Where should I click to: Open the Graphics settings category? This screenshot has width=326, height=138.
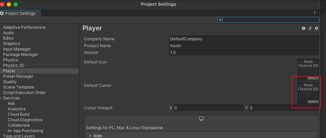click(x=12, y=44)
